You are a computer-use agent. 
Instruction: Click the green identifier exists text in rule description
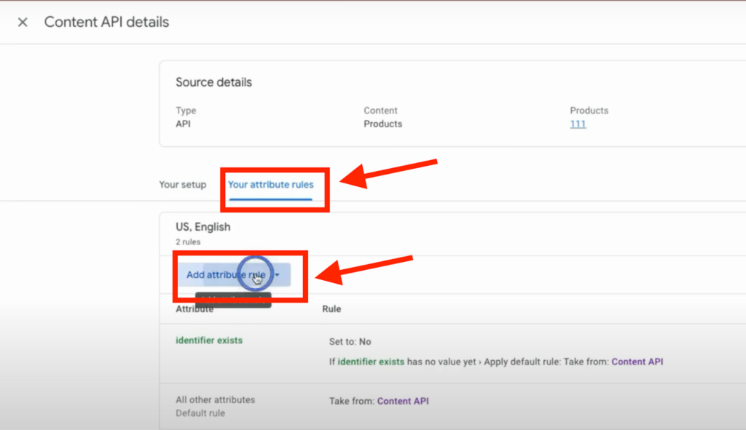tap(371, 362)
